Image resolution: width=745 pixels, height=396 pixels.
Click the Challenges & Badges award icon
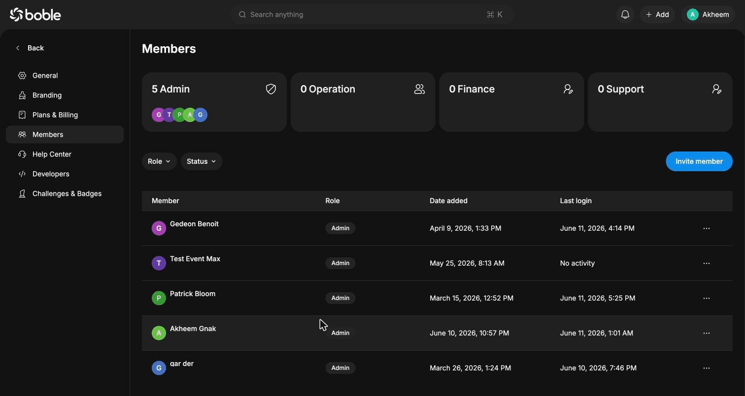pos(22,193)
